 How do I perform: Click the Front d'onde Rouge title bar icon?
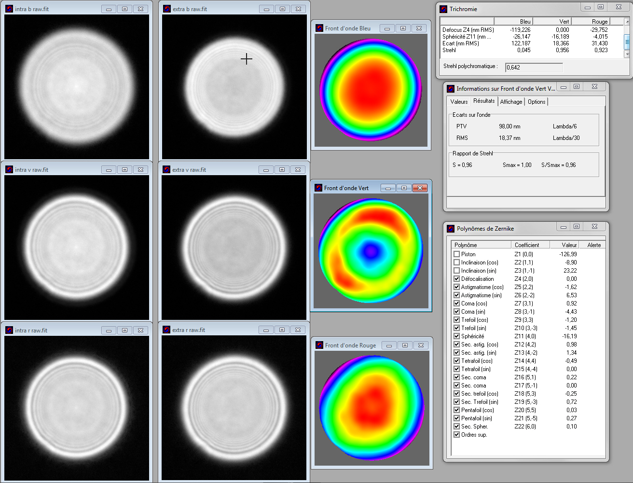coord(318,345)
